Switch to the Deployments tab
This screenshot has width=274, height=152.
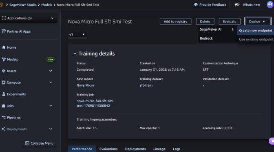click(x=135, y=149)
